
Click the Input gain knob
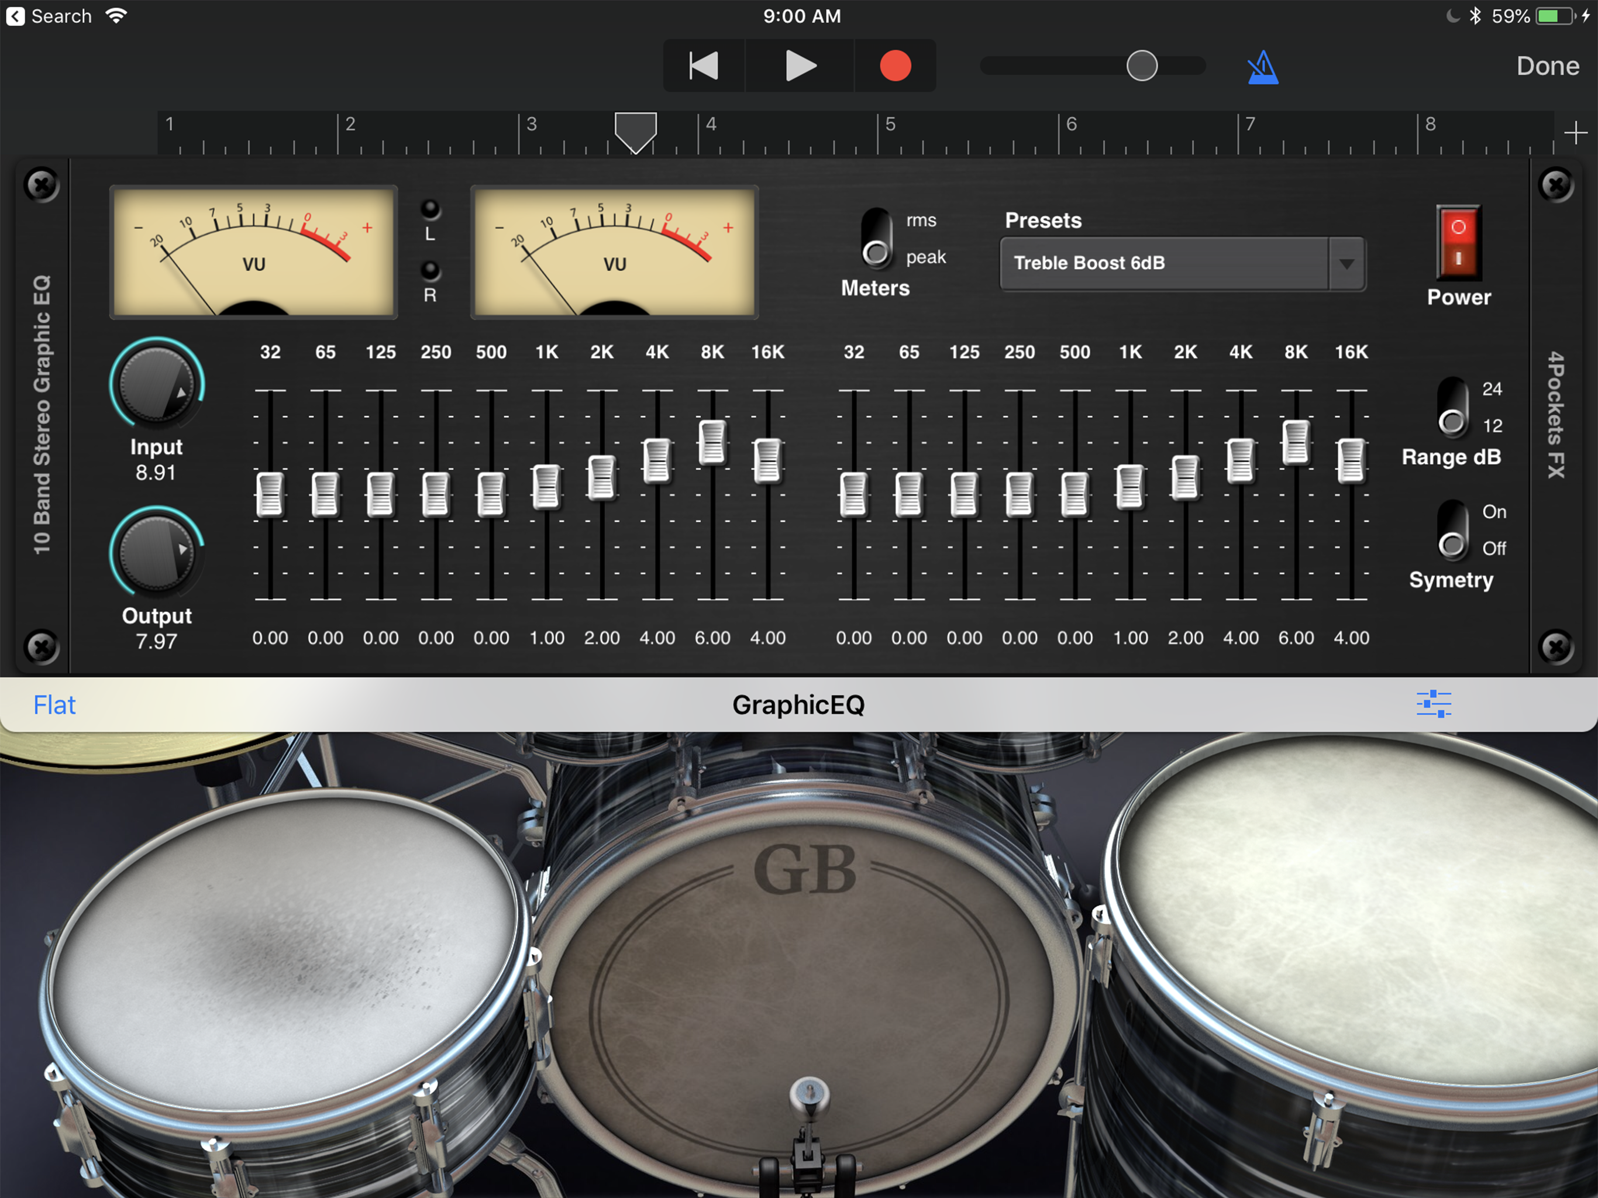click(x=156, y=384)
